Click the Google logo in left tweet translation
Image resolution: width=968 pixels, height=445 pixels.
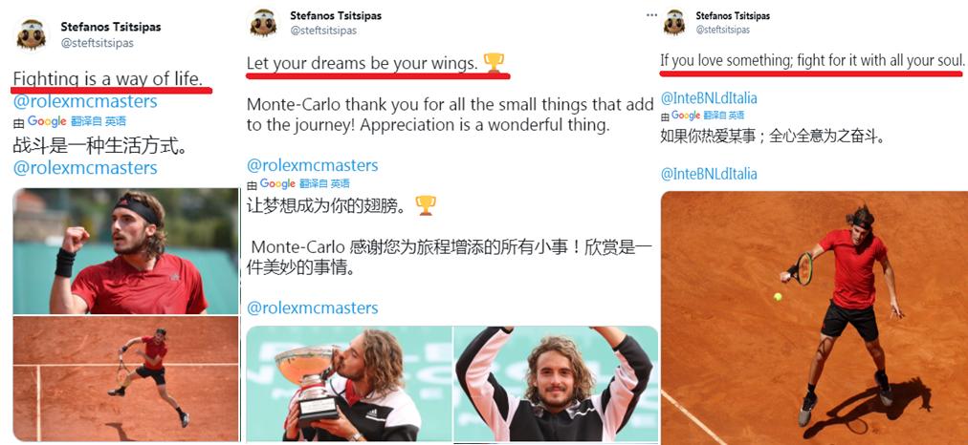point(46,121)
